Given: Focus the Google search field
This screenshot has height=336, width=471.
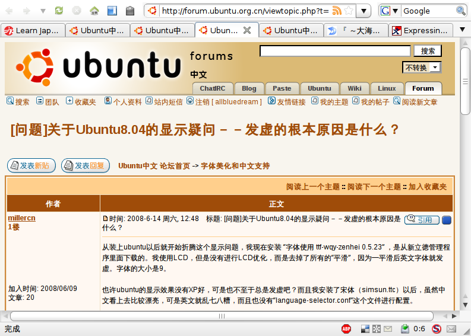Looking at the screenshot, I should 429,11.
